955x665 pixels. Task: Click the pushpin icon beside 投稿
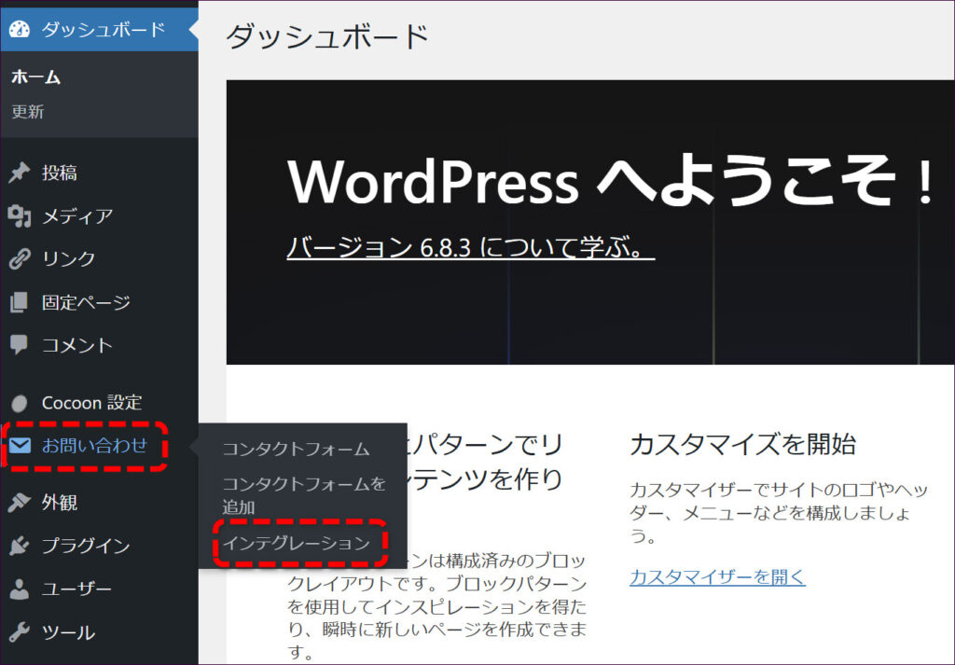(x=20, y=173)
